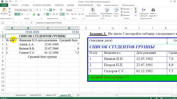Click the formula bar input field

coord(106,23)
